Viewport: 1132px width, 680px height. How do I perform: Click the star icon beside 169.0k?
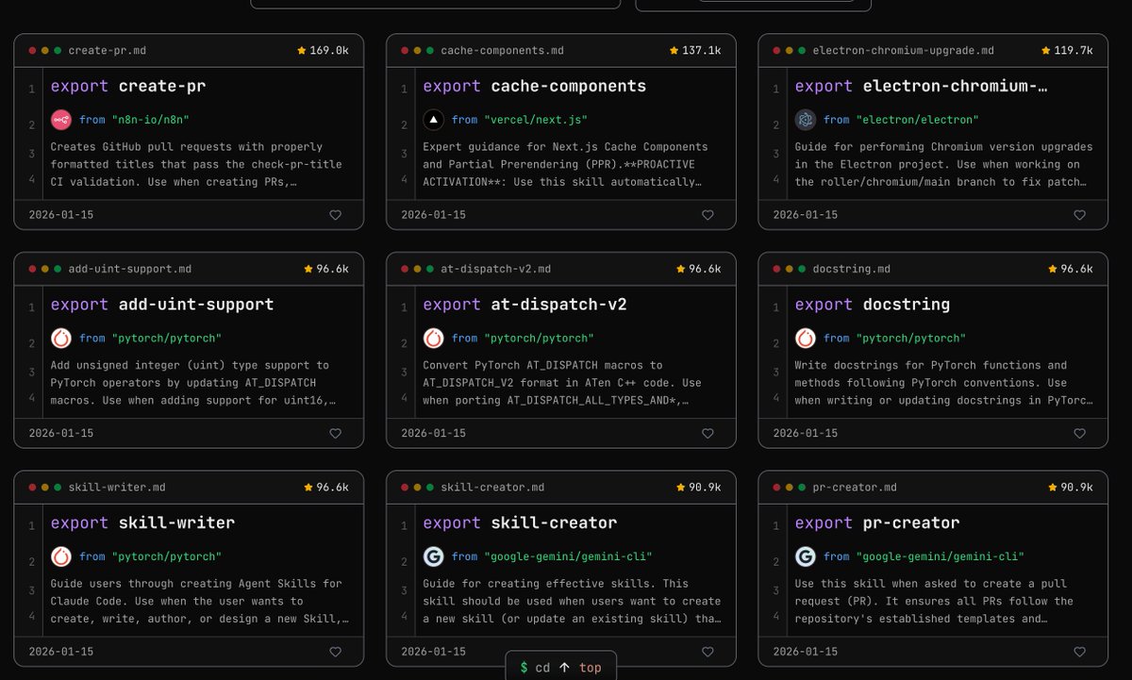pos(302,50)
